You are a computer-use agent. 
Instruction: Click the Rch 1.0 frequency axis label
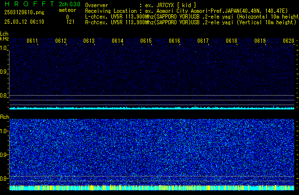pos(4,131)
